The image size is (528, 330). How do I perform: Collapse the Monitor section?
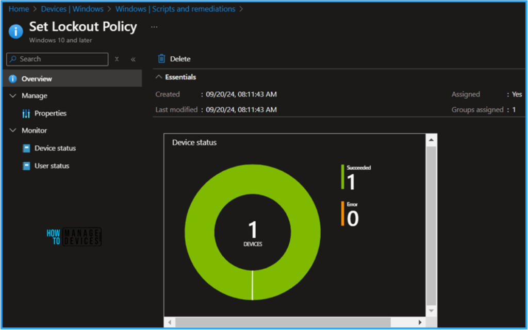point(13,131)
